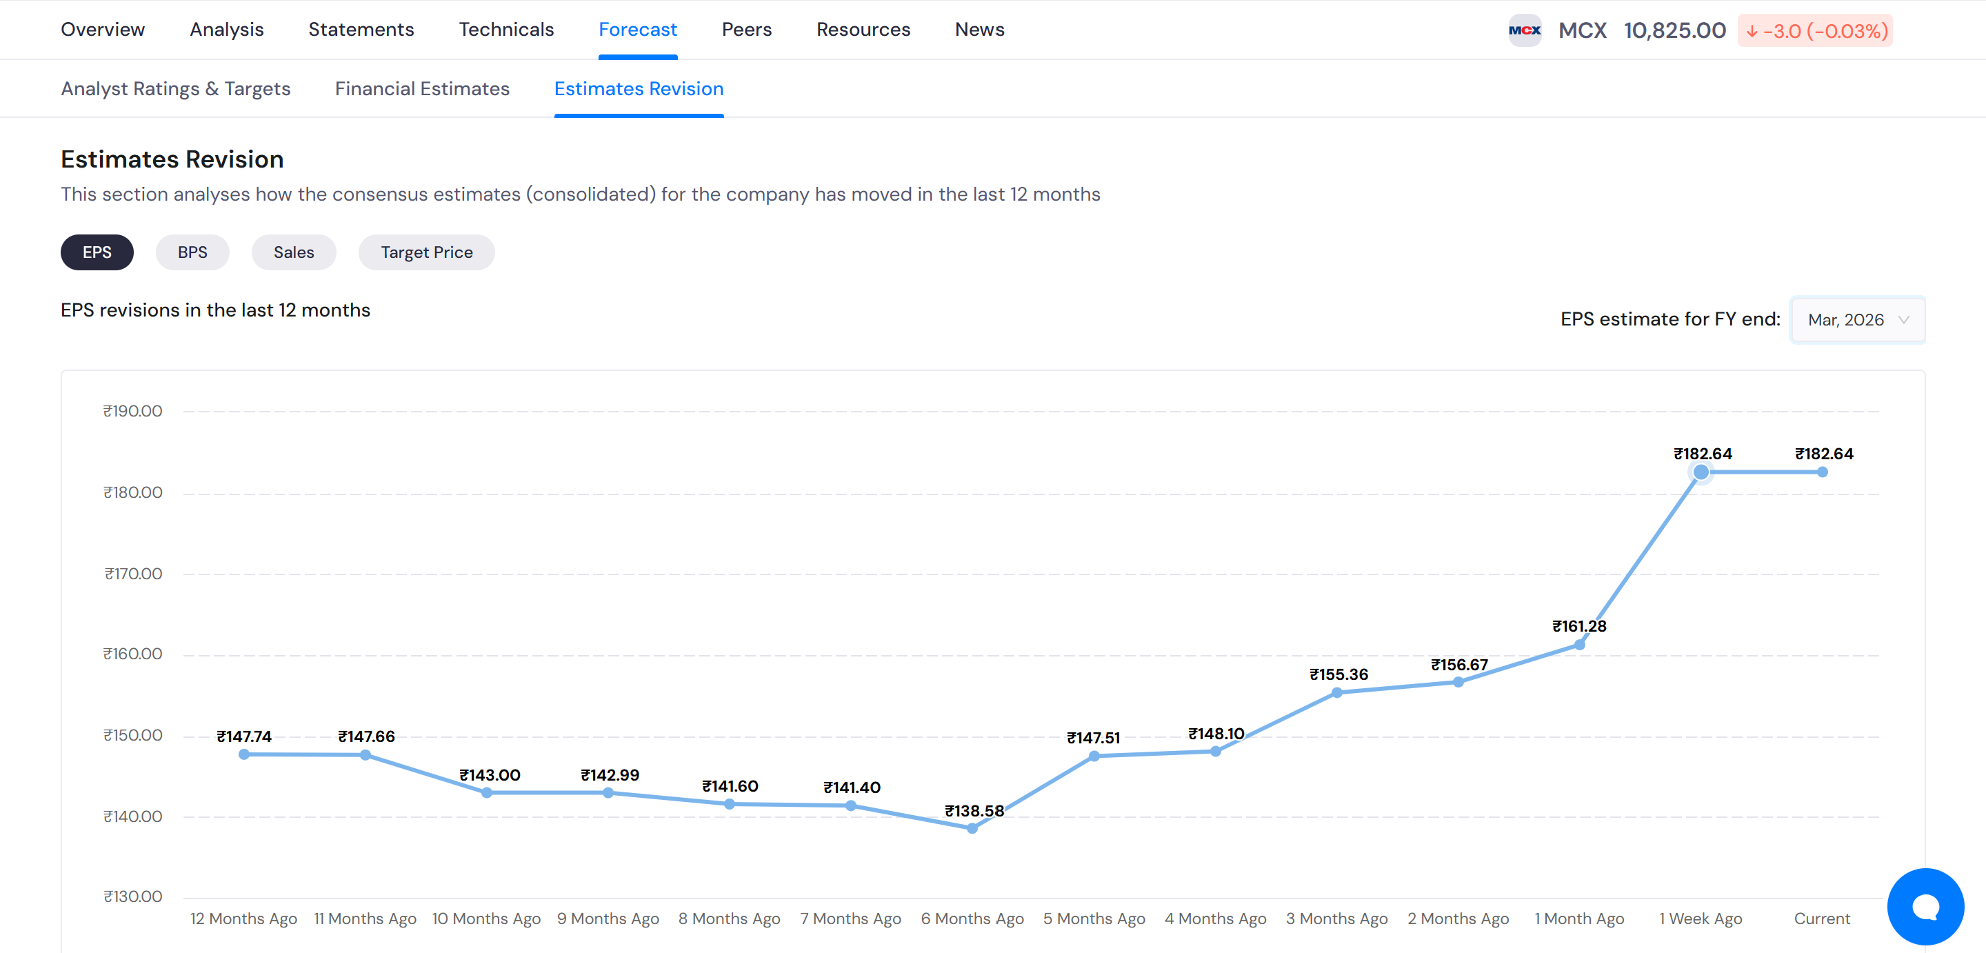Click the Current data point on chart
Image resolution: width=1986 pixels, height=953 pixels.
pyautogui.click(x=1822, y=472)
